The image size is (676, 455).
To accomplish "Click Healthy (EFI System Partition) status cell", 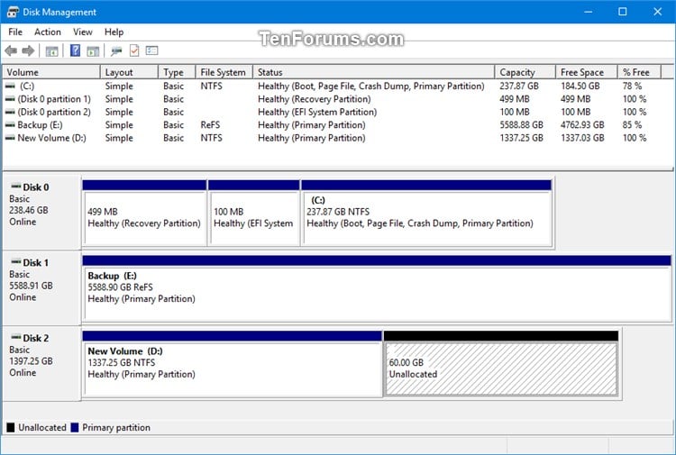I will (317, 112).
